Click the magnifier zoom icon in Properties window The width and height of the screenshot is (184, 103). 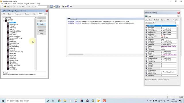[x=153, y=23]
